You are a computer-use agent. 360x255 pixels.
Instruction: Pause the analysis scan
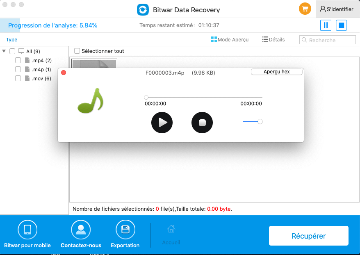[326, 25]
